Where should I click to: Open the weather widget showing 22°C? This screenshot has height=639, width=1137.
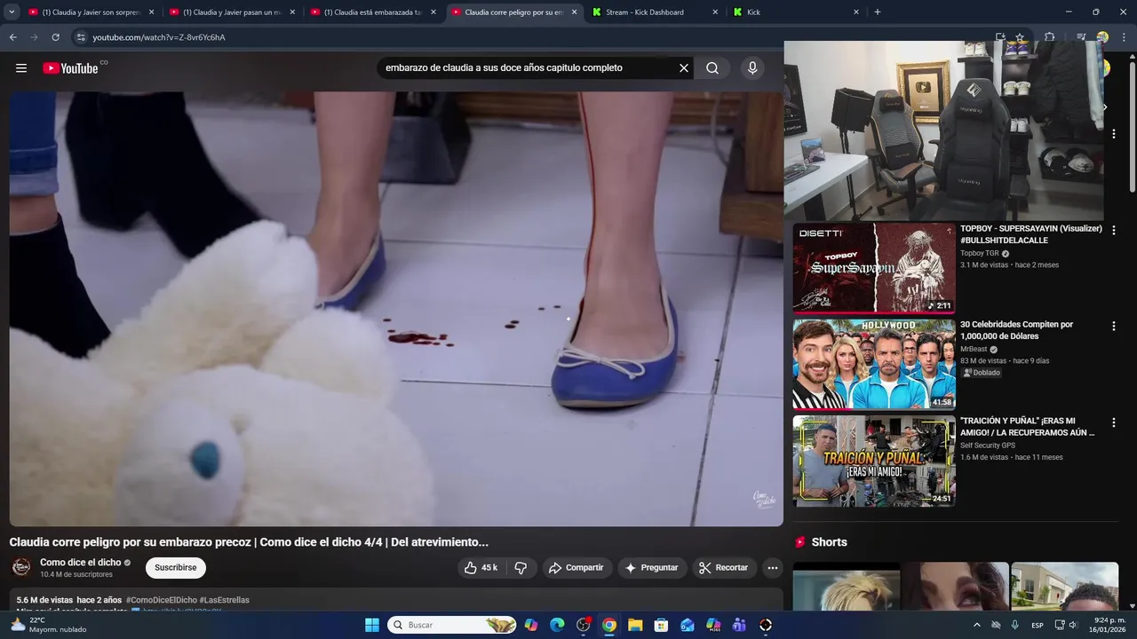(x=49, y=625)
